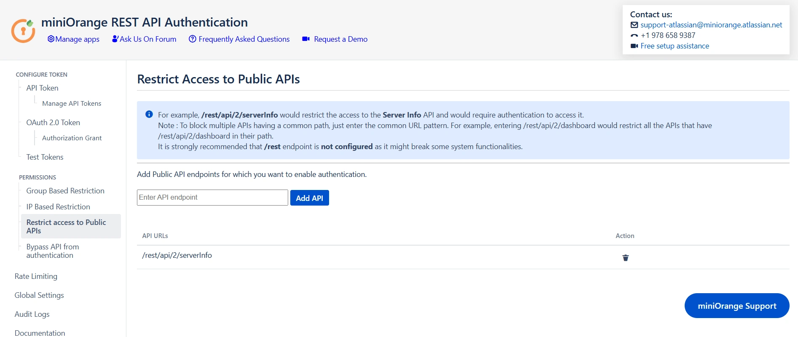Open Free setup assistance link
Viewport: 798px width, 337px height.
point(675,46)
